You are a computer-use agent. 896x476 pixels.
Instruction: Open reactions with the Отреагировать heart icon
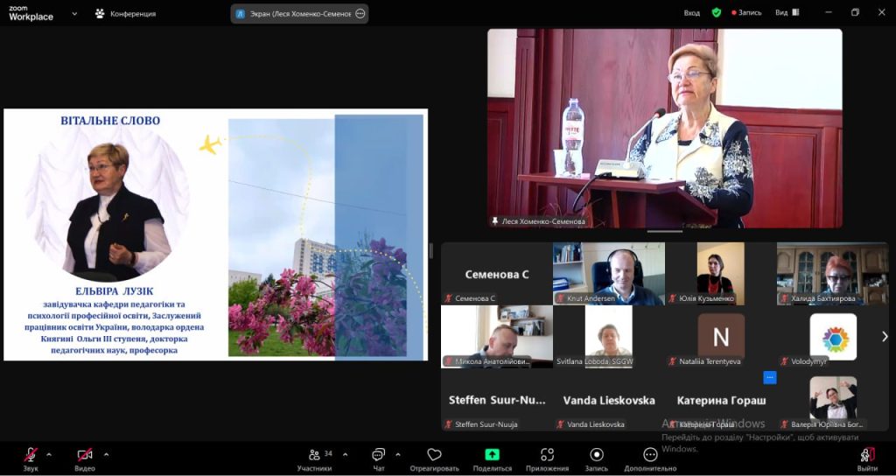click(x=434, y=455)
